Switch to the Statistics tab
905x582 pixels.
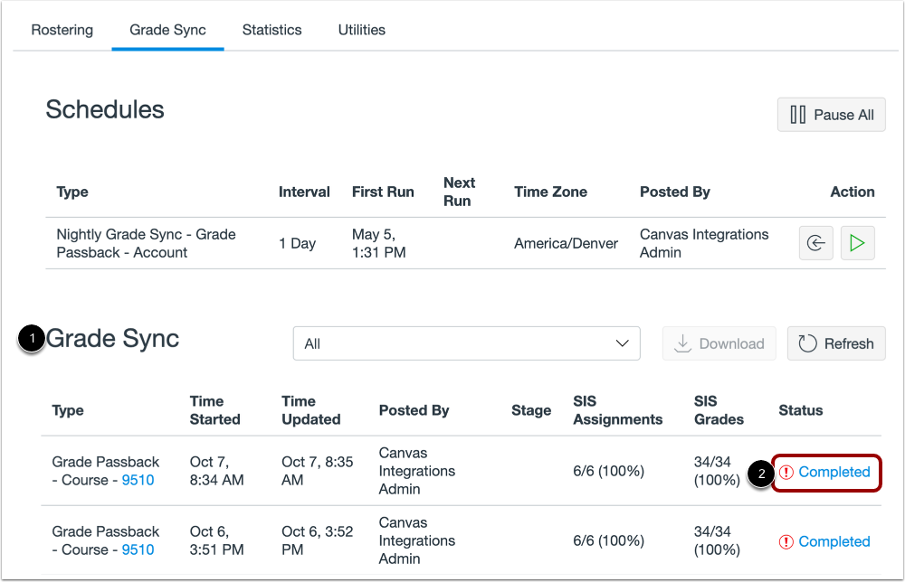[271, 29]
